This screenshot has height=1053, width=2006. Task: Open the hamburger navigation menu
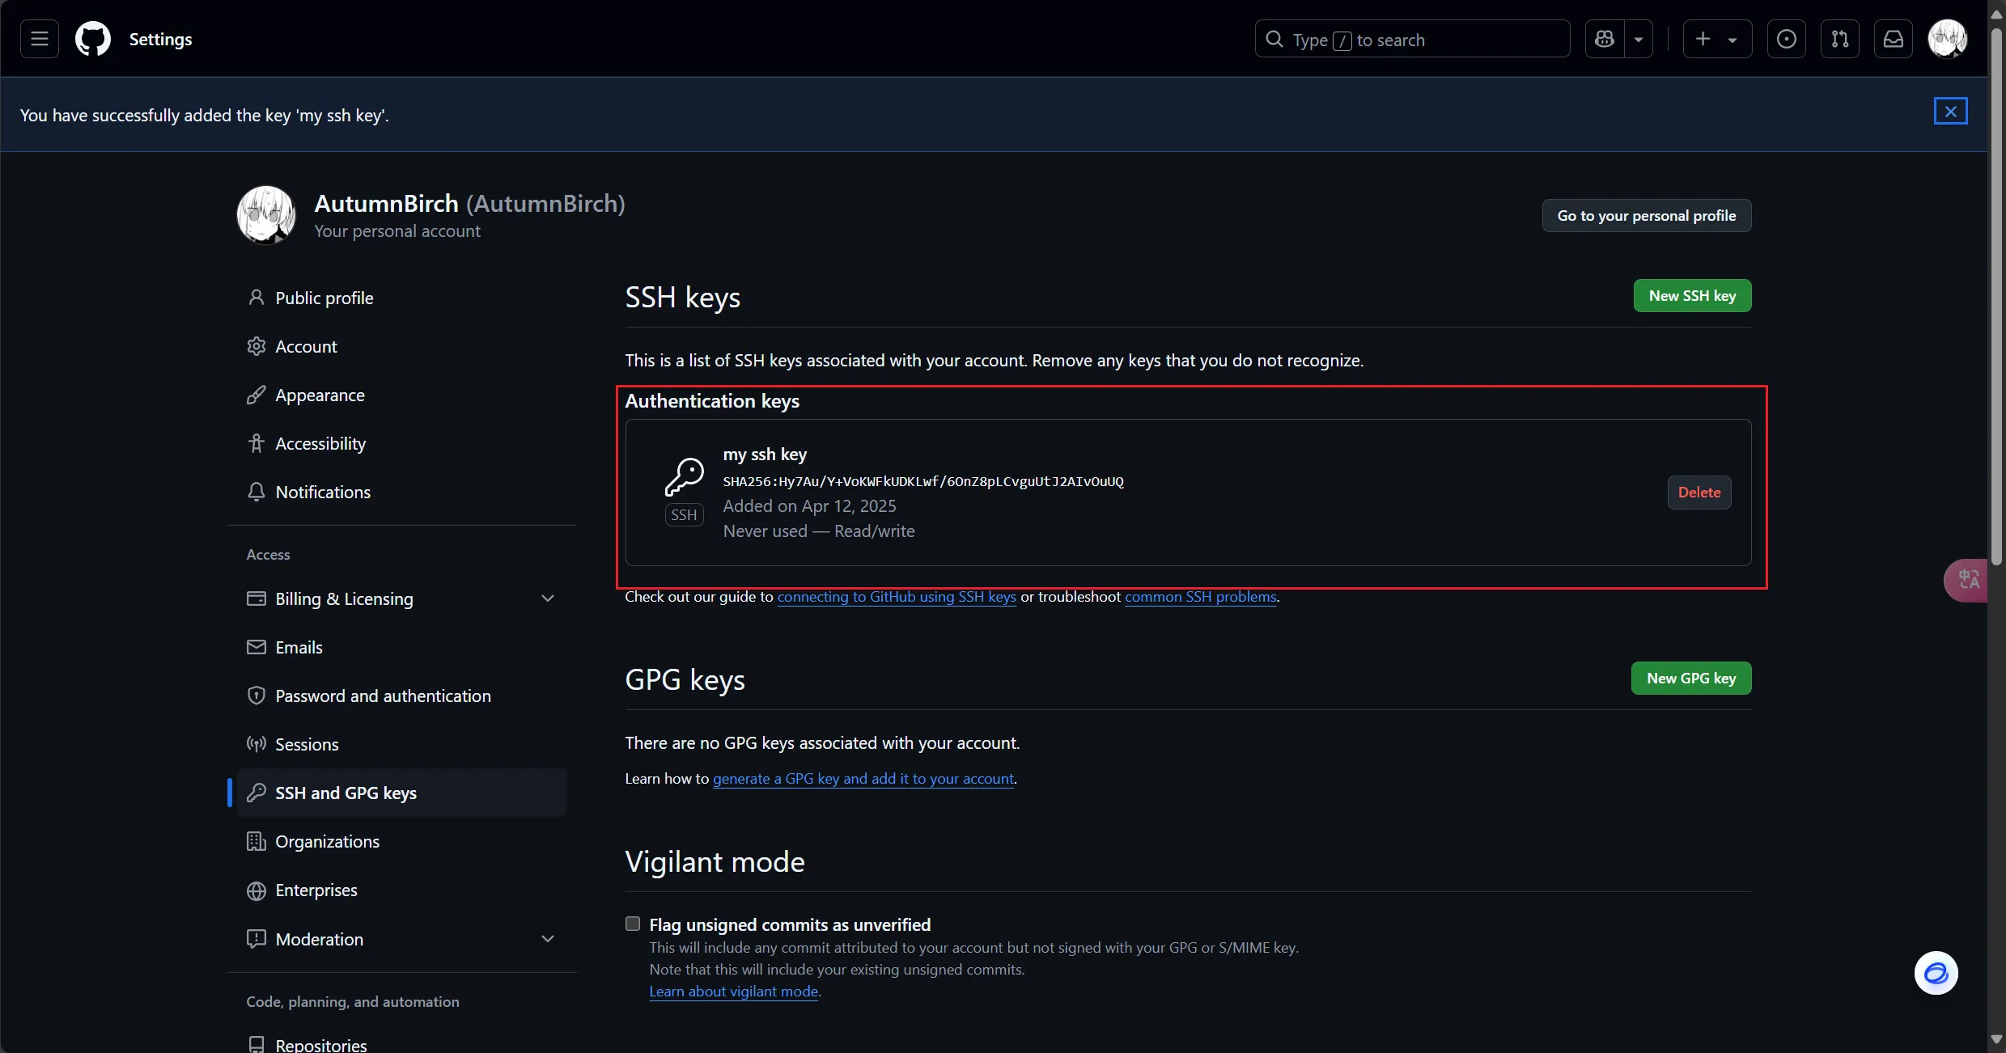point(39,39)
